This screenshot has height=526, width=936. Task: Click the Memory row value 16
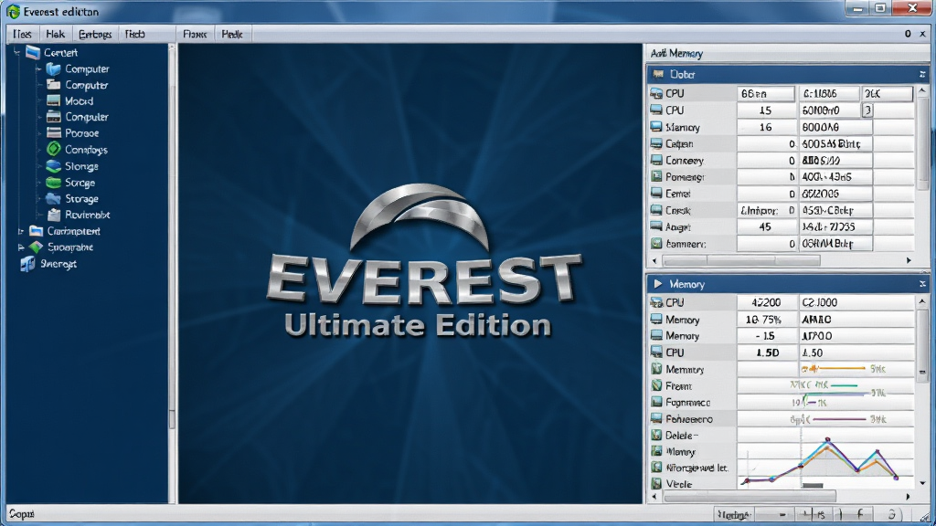767,127
